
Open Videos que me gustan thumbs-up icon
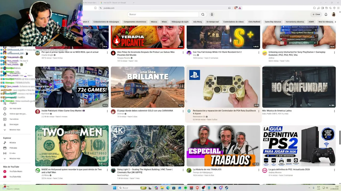5,114
